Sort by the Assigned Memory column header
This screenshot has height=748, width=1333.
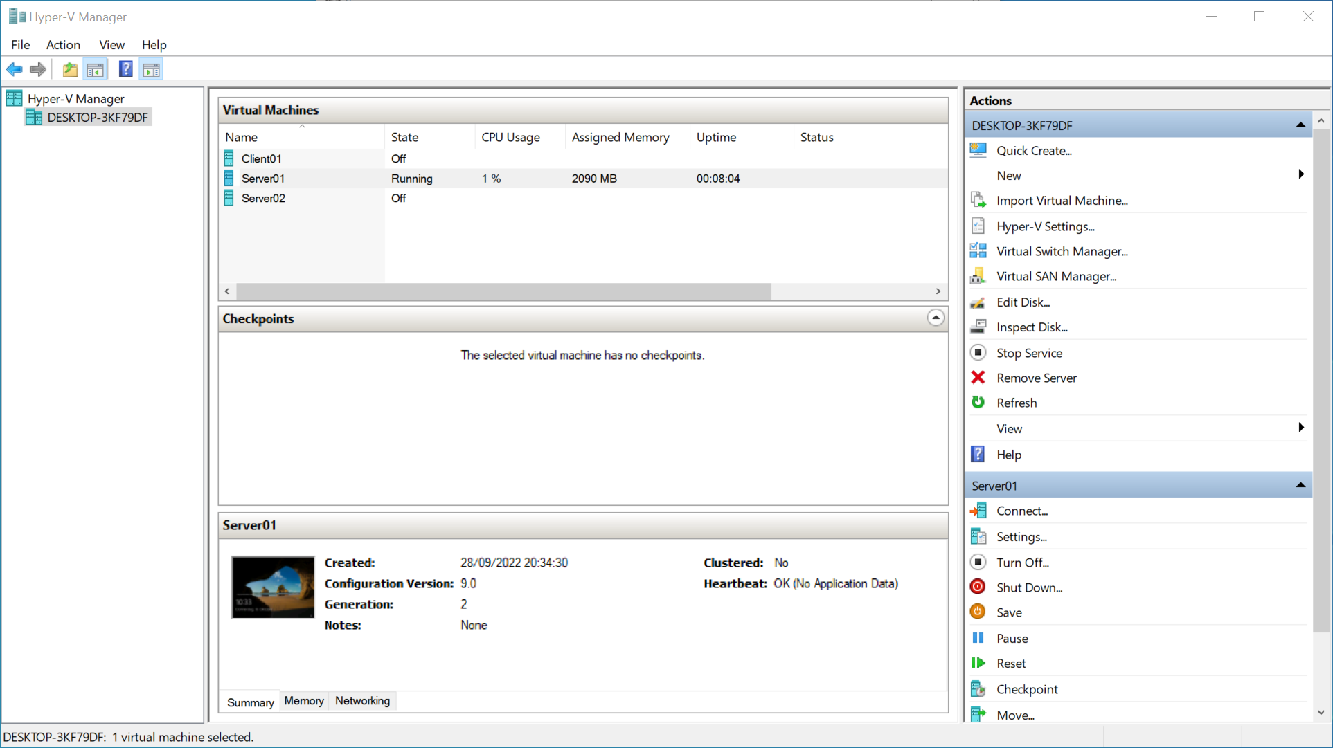click(627, 137)
